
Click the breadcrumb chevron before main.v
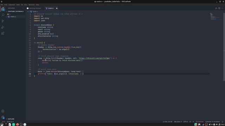tap(29, 12)
